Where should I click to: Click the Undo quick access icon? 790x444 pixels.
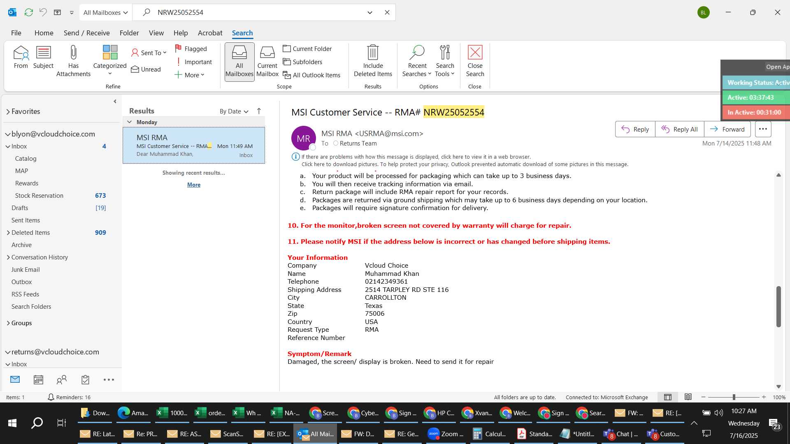[x=43, y=12]
